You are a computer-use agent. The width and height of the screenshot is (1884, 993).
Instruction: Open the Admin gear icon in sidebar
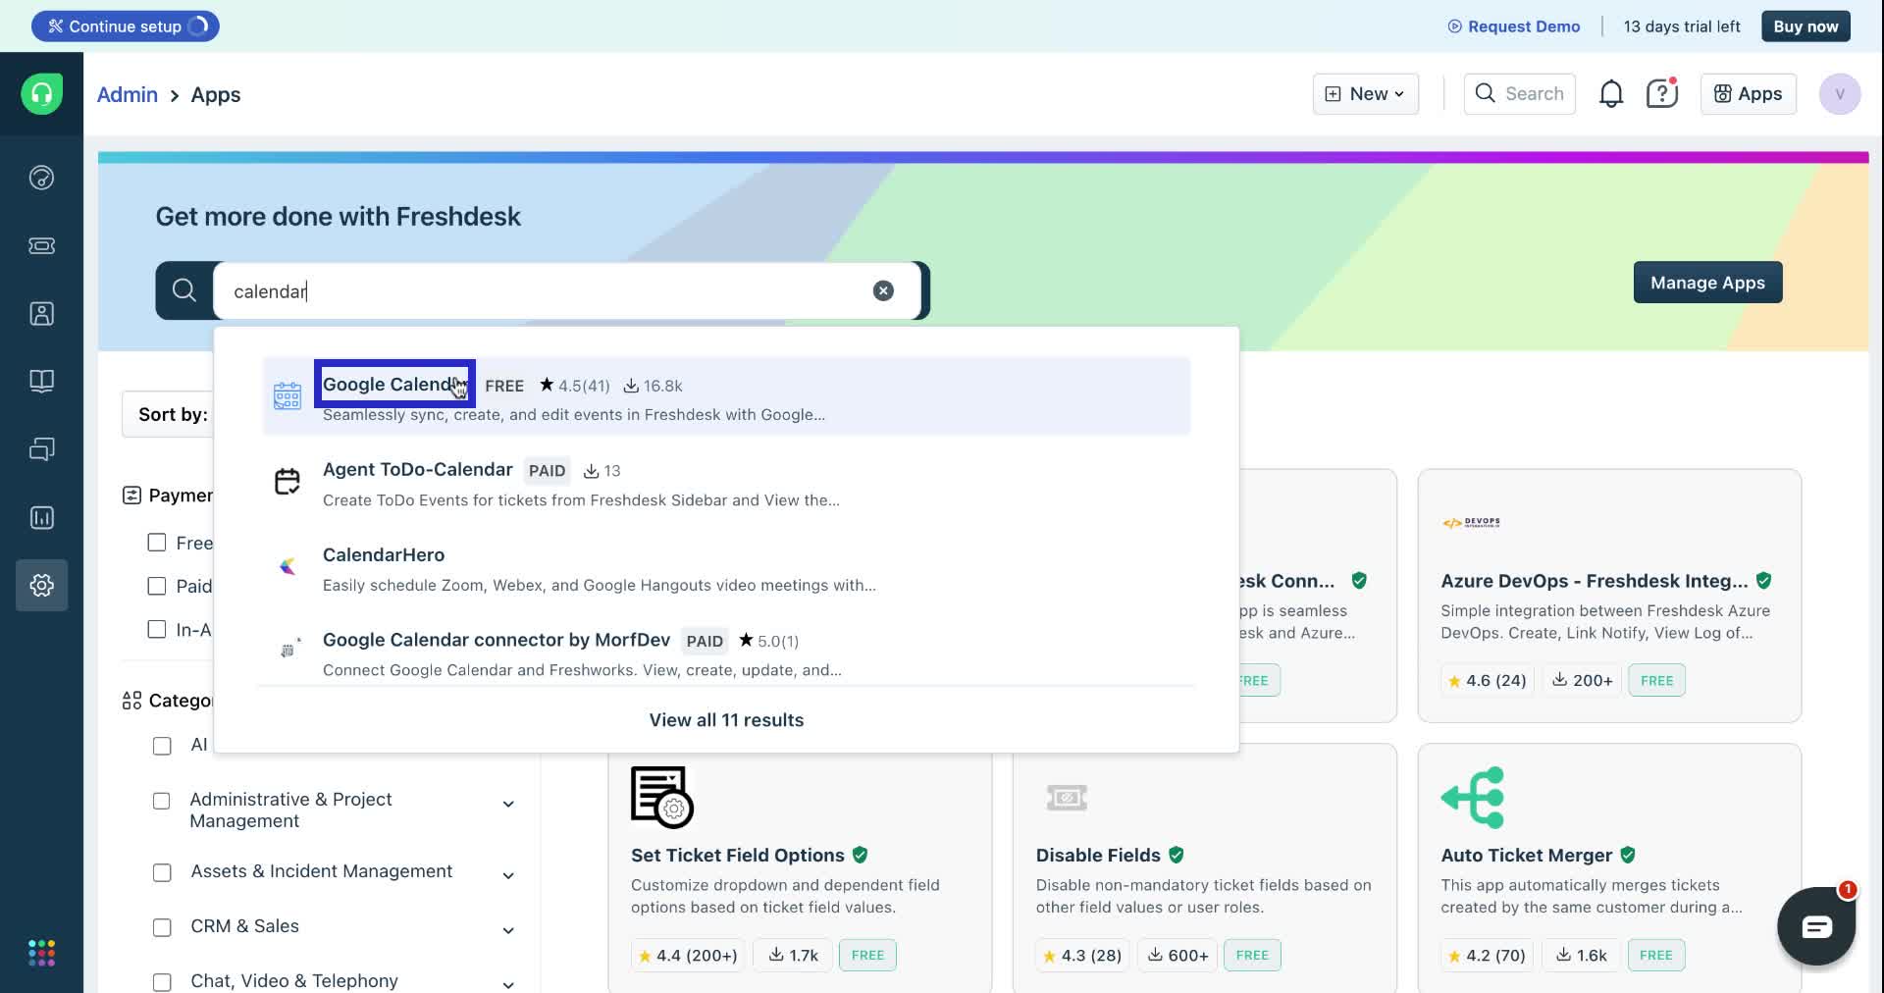(41, 585)
